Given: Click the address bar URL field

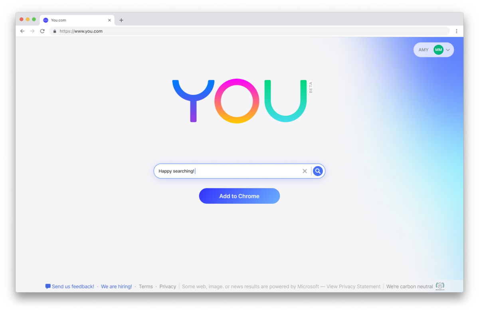Looking at the screenshot, I should [249, 31].
